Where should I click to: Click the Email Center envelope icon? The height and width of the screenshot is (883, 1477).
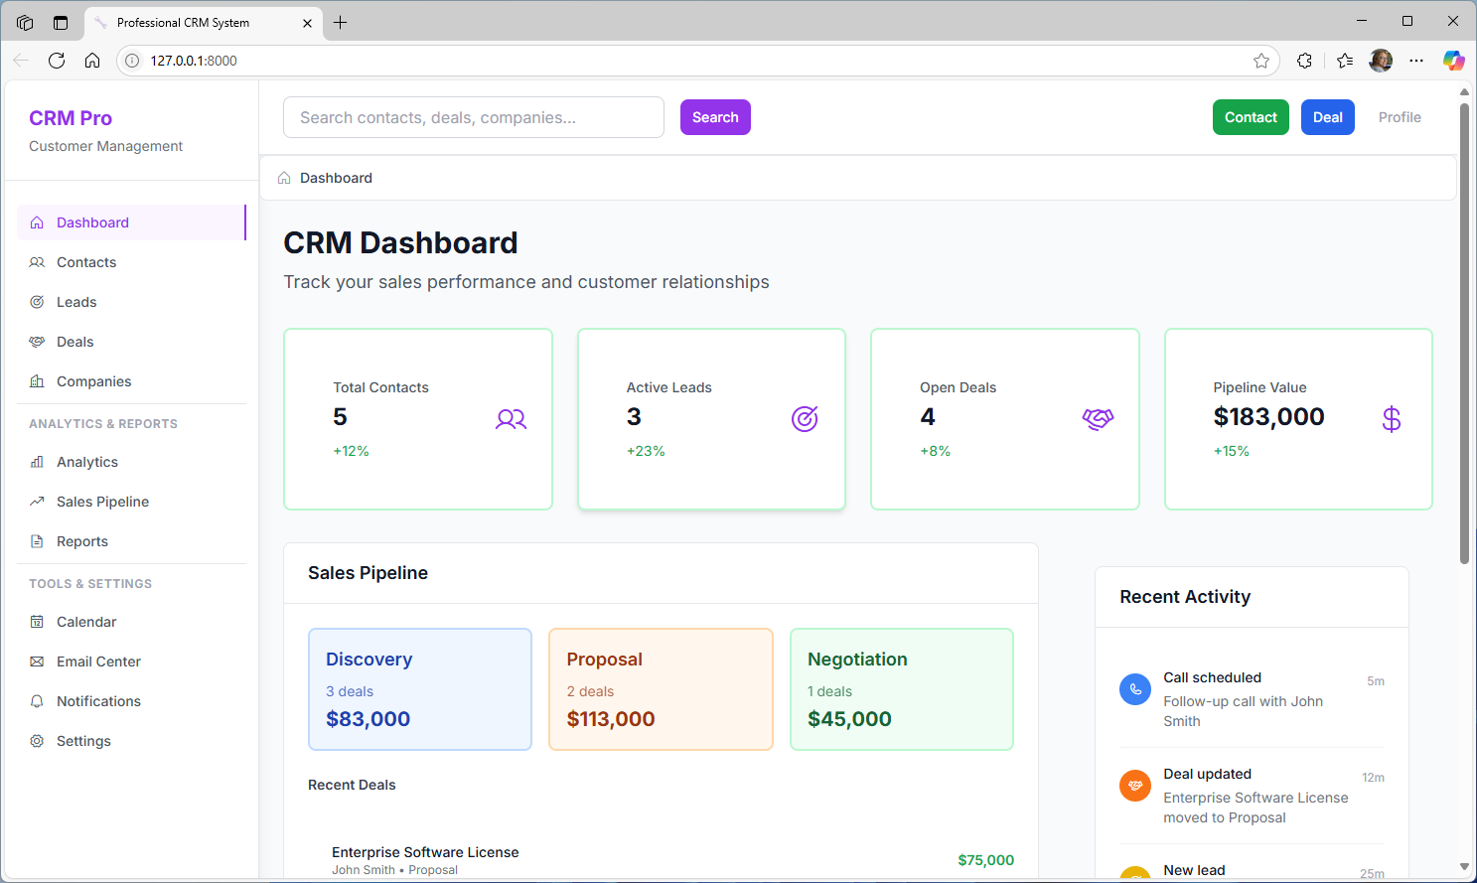37,662
